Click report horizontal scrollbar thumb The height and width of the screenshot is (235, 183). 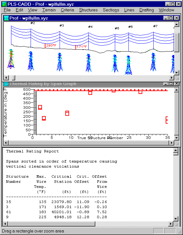pyautogui.click(x=51, y=224)
